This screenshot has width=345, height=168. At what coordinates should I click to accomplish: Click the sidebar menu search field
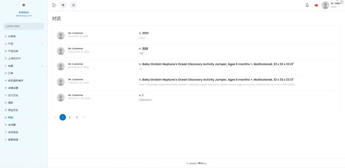coord(24,26)
